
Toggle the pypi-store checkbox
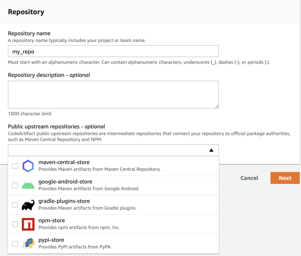point(15,244)
